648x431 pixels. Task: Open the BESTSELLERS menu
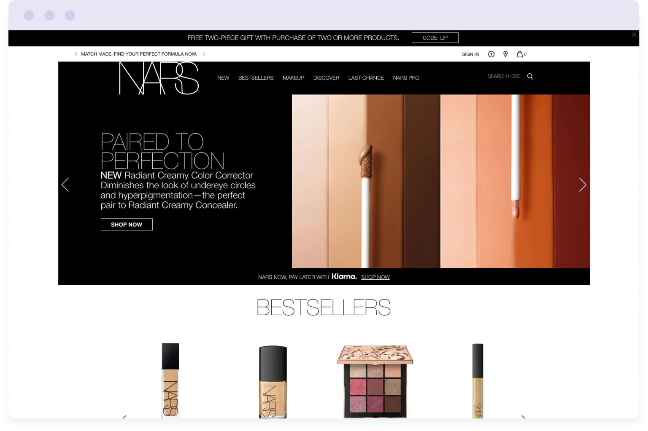click(x=256, y=78)
